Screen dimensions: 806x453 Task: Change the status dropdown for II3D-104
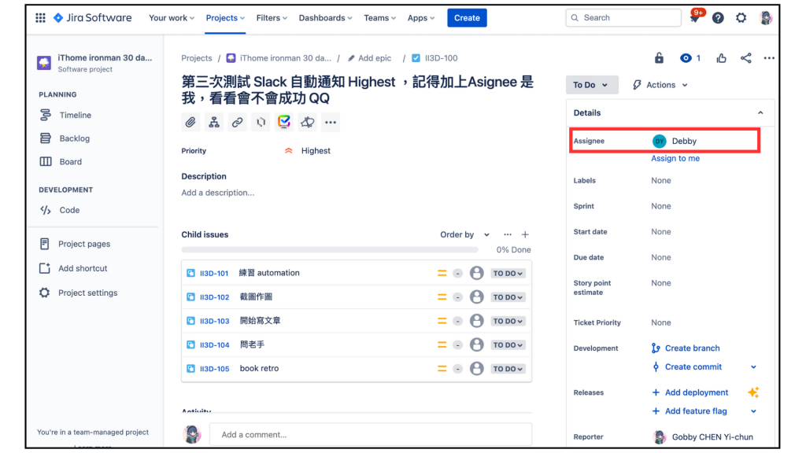(508, 344)
